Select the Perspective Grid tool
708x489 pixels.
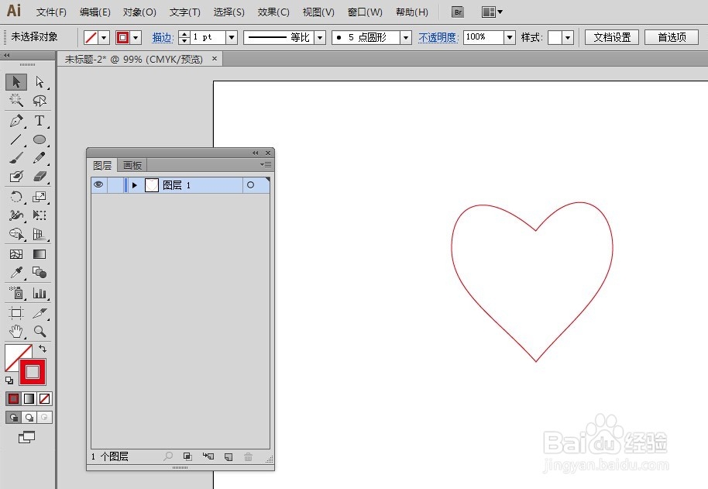(40, 234)
